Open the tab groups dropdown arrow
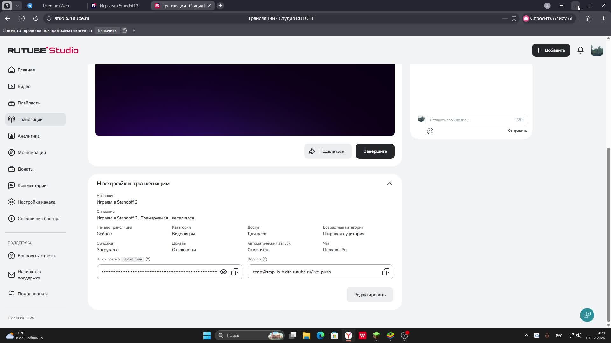Viewport: 611px width, 343px height. point(17,6)
